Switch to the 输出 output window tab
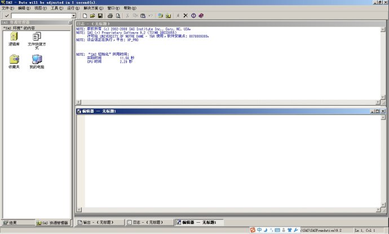This screenshot has height=234, width=389. coord(99,222)
